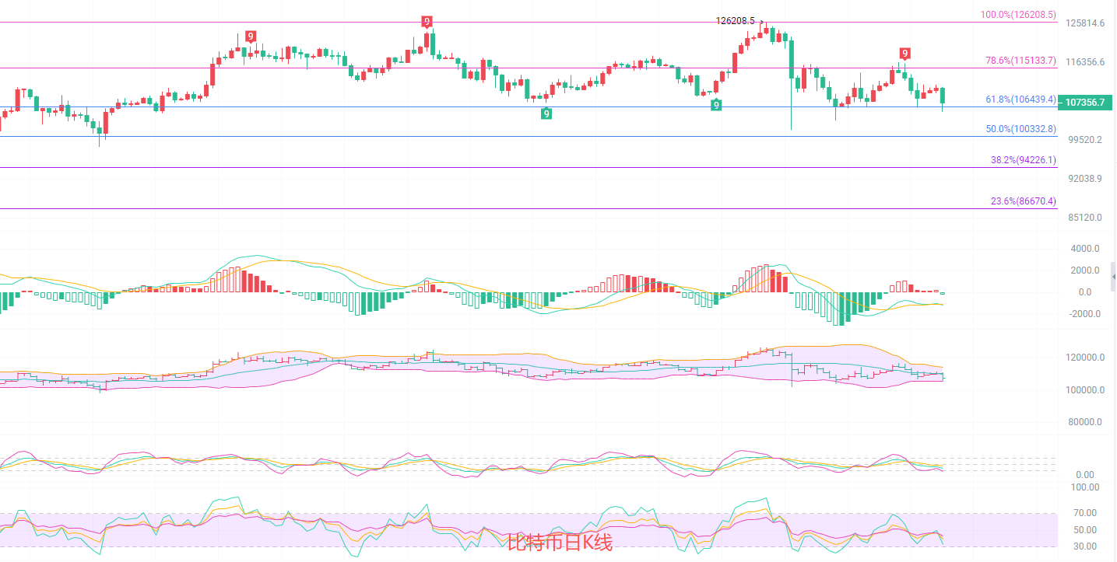Select the 50.0%(100332.8) Fibonacci label
Viewport: 1117px width, 562px height.
point(1020,128)
